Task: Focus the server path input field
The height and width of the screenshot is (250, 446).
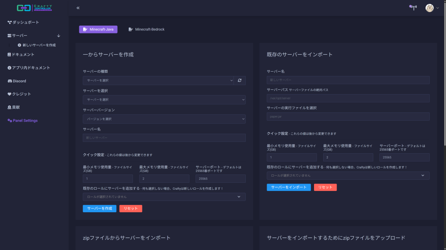Action: click(x=348, y=99)
